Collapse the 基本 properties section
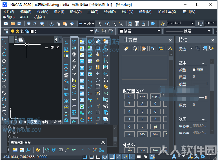This screenshot has height=160, width=218. [203, 63]
